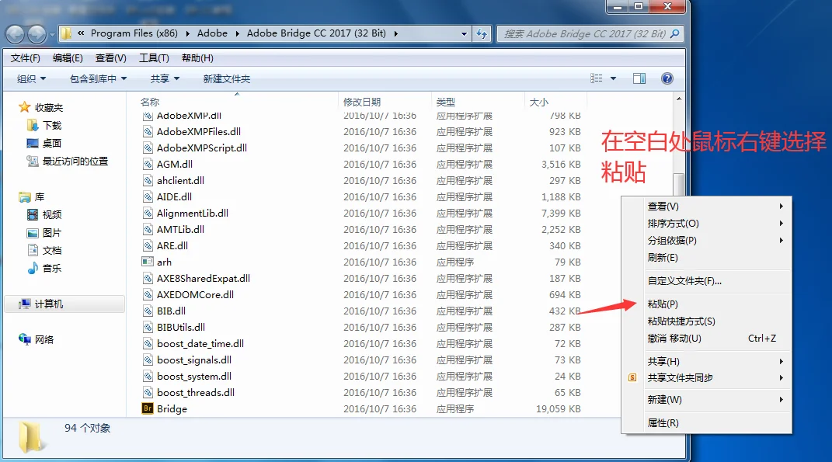This screenshot has width=832, height=462.
Task: Click the Favorites star icon in sidebar
Action: tap(24, 107)
